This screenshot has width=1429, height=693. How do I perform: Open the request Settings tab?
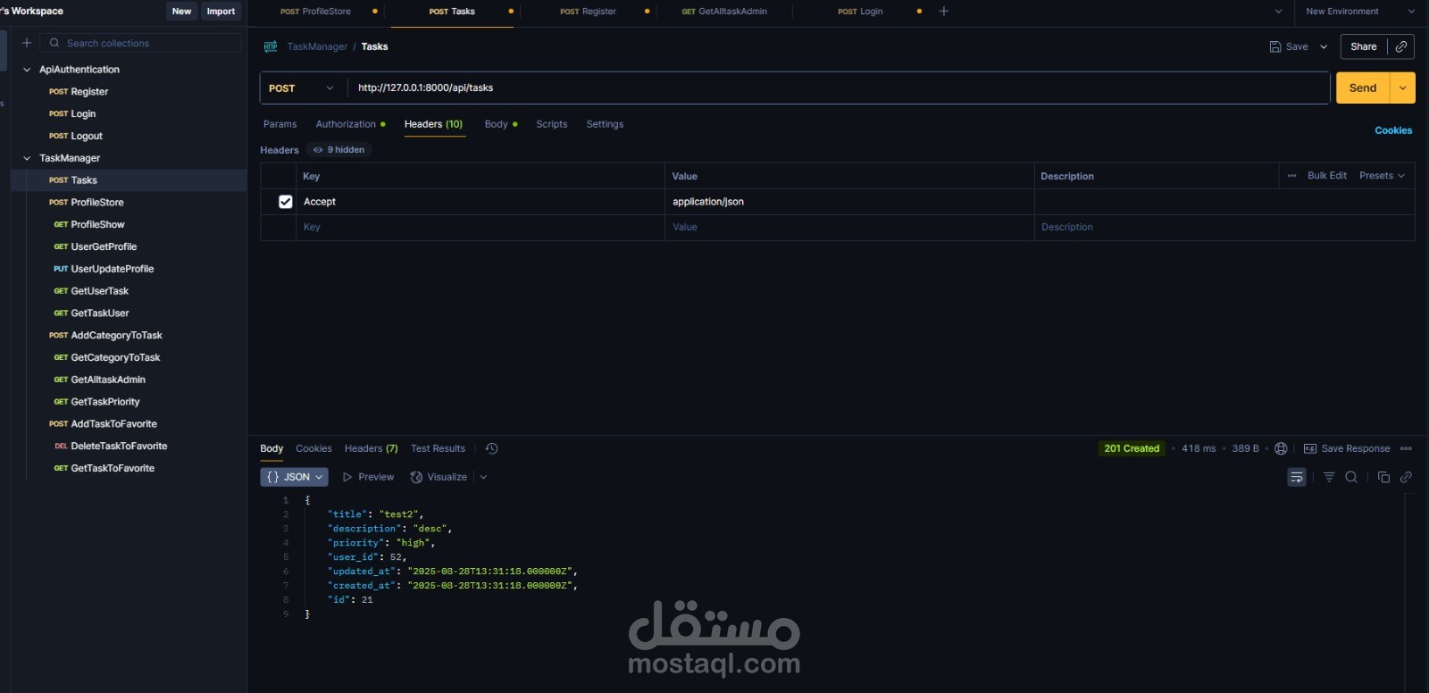pos(605,124)
